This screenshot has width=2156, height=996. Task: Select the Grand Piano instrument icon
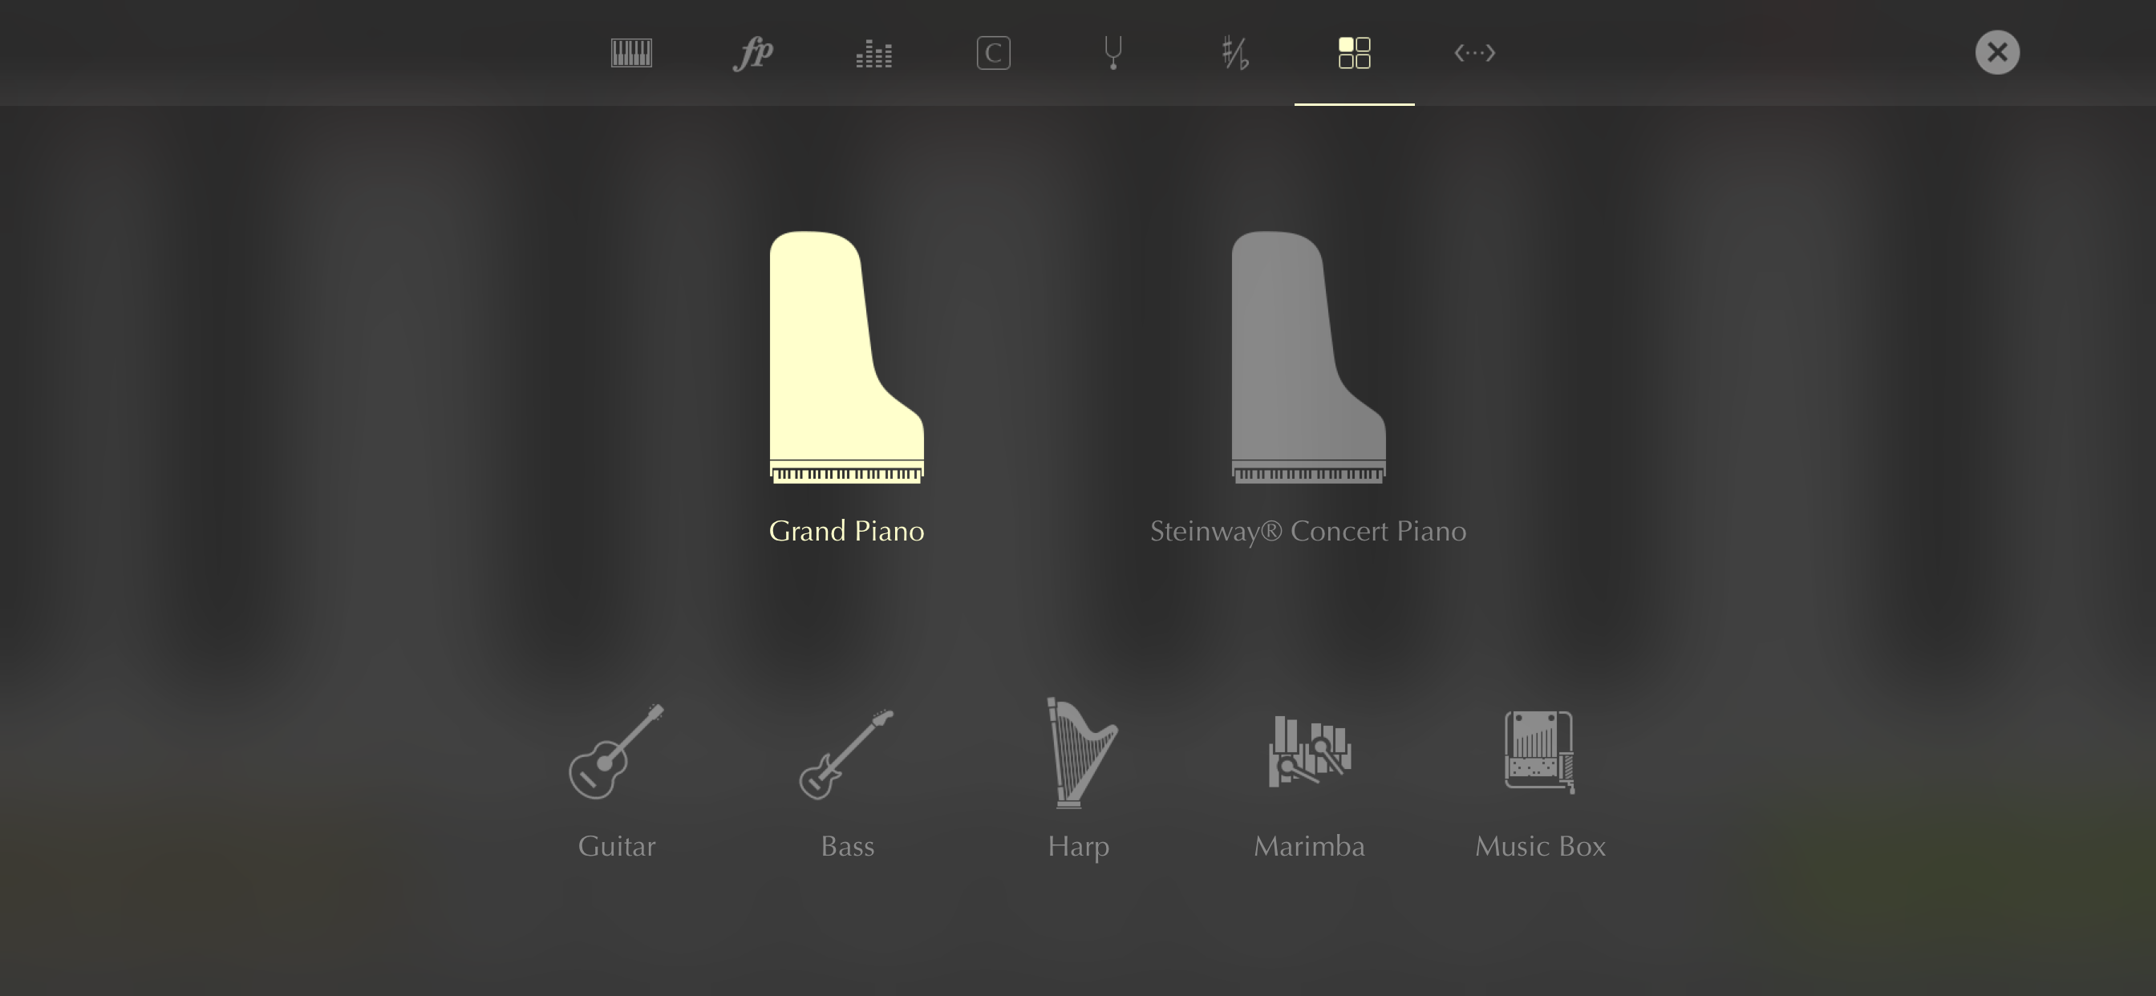846,358
